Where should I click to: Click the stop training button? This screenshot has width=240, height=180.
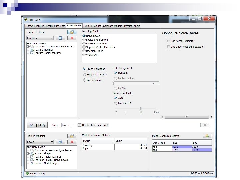[x=205, y=125]
